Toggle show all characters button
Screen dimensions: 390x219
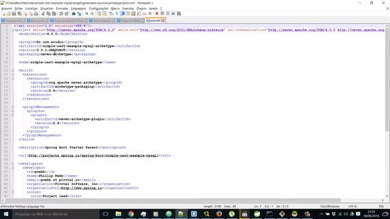pyautogui.click(x=116, y=13)
